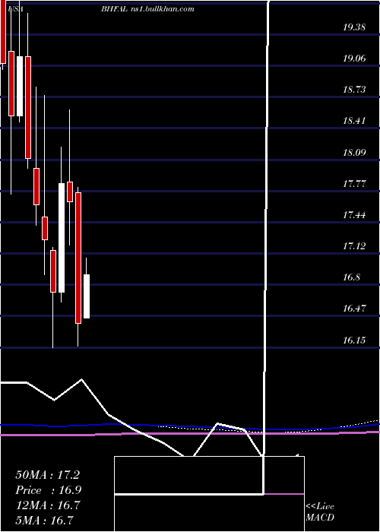Click the USA label in the top corner
Screen dimensions: 380x532
tap(16, 9)
